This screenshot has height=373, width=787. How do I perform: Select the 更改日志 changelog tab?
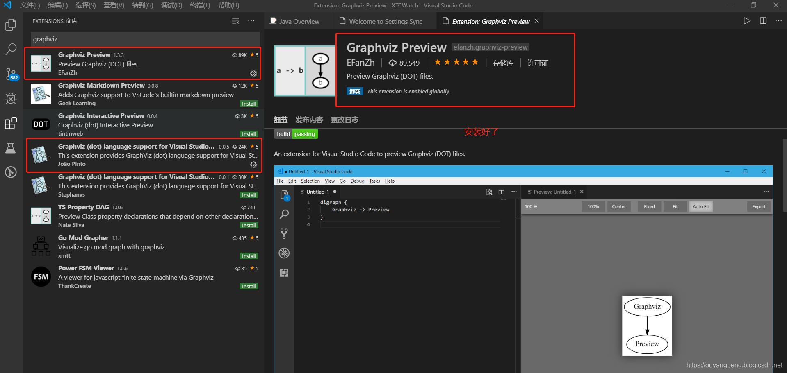344,120
